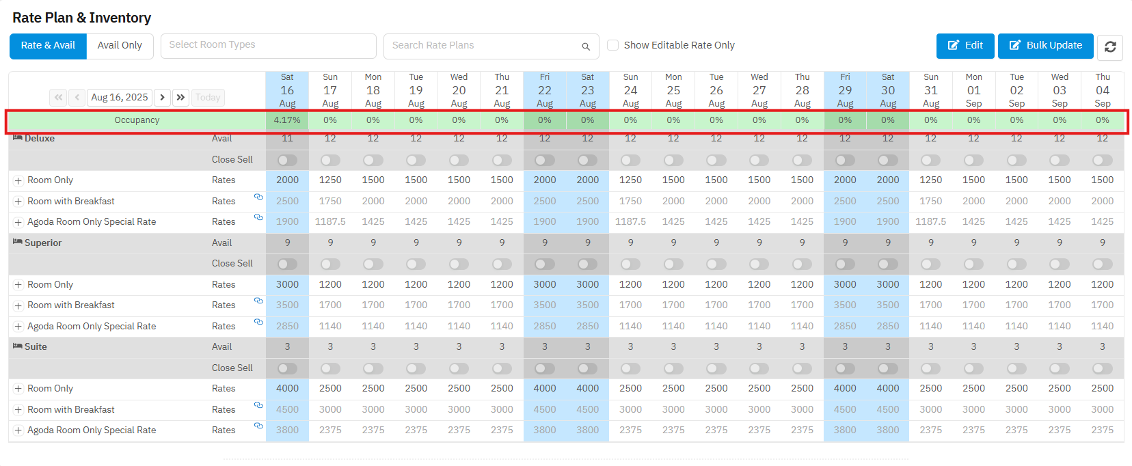Image resolution: width=1132 pixels, height=466 pixels.
Task: Click link icon for Suite Agoda Special Rate
Action: 258,426
